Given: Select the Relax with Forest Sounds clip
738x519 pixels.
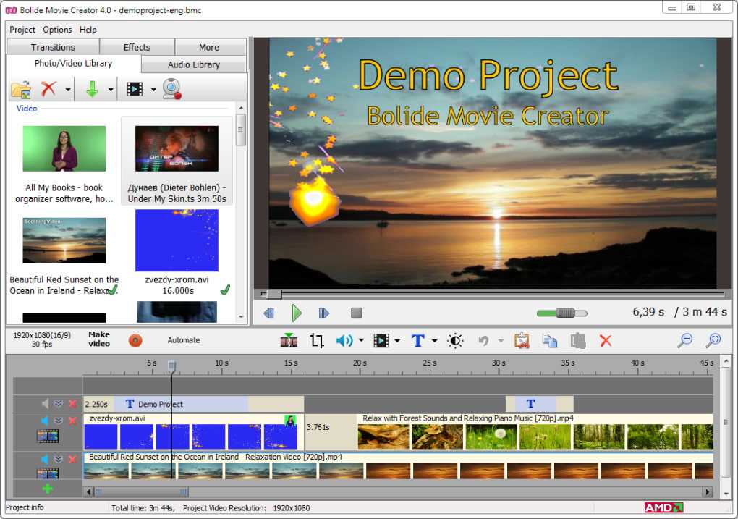Looking at the screenshot, I should click(x=535, y=431).
